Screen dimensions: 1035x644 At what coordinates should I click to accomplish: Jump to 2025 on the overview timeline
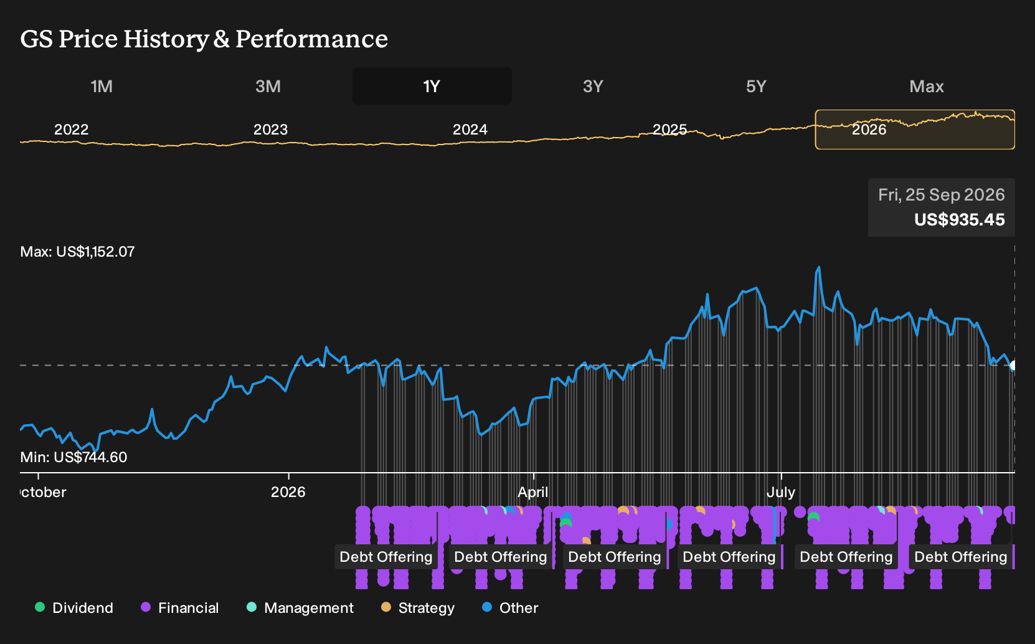(669, 130)
